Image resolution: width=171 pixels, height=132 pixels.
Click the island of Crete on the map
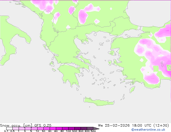[x=99, y=102]
